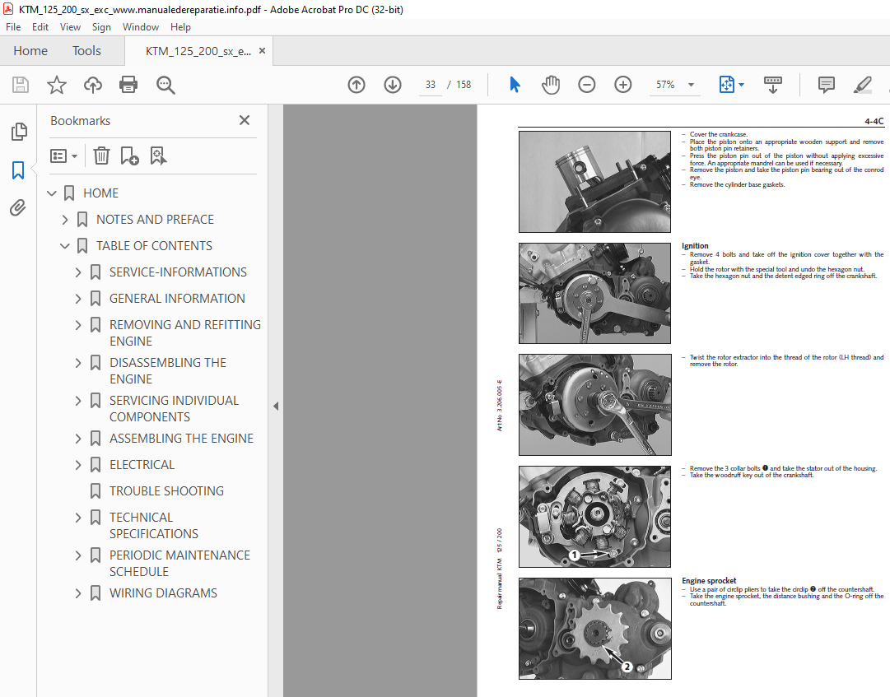Delete selected bookmark via trash icon
The height and width of the screenshot is (697, 890).
[x=101, y=156]
